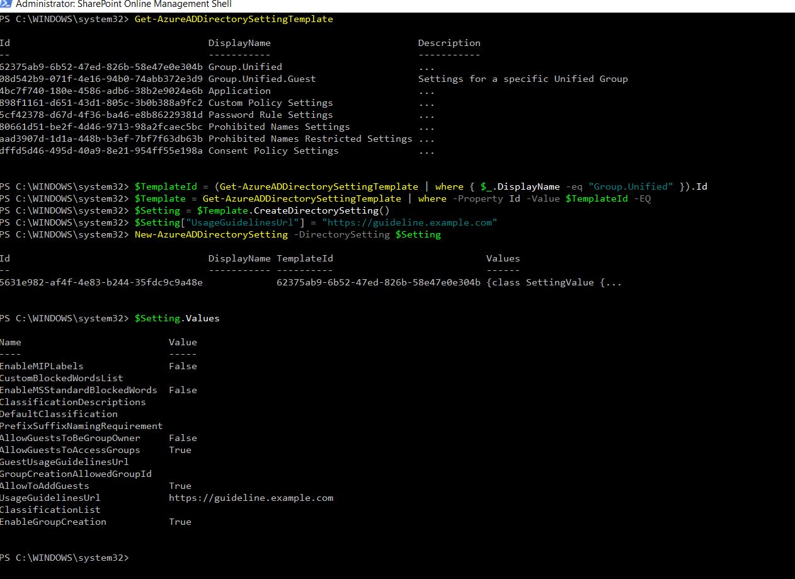Click the 'Custom Policy Settings' display name
795x579 pixels.
pyautogui.click(x=270, y=103)
